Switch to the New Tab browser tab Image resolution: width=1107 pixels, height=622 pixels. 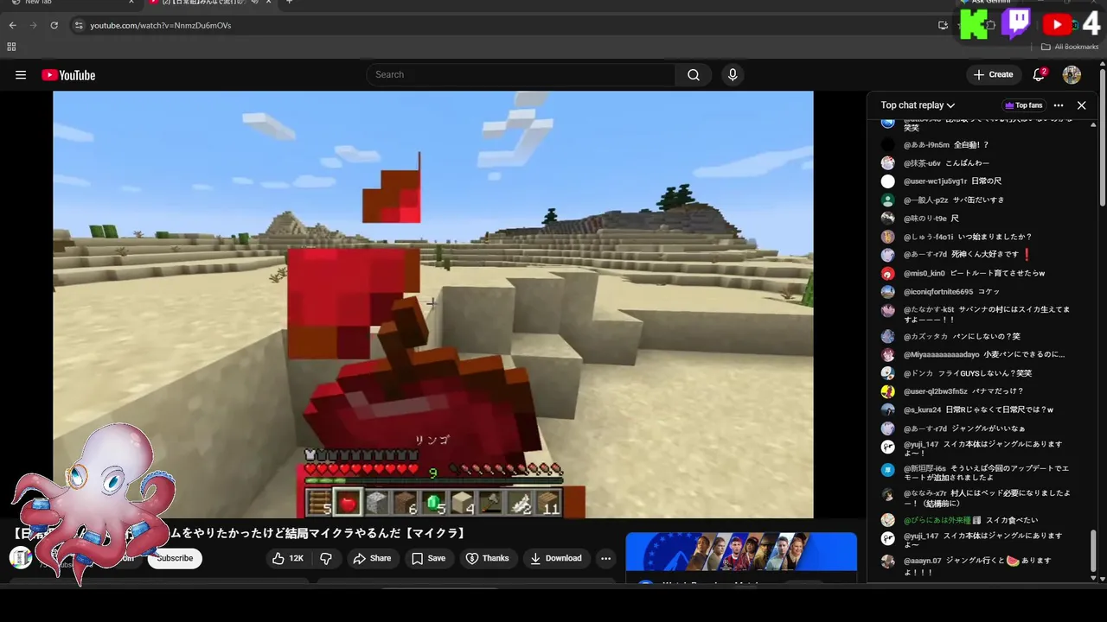(x=69, y=3)
